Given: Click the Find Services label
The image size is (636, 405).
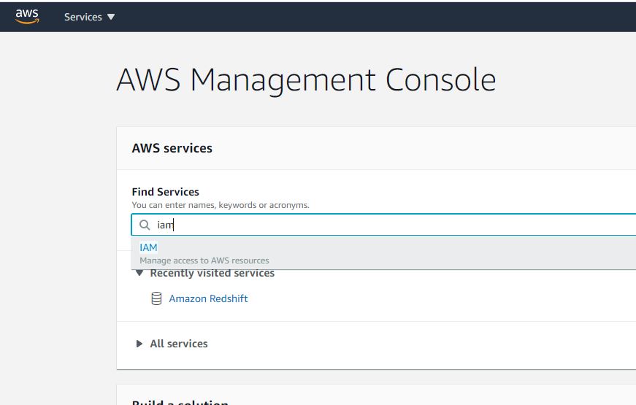Looking at the screenshot, I should tap(166, 192).
